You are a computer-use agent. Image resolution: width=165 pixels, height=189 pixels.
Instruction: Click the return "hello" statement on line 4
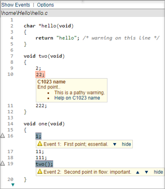click(57, 38)
